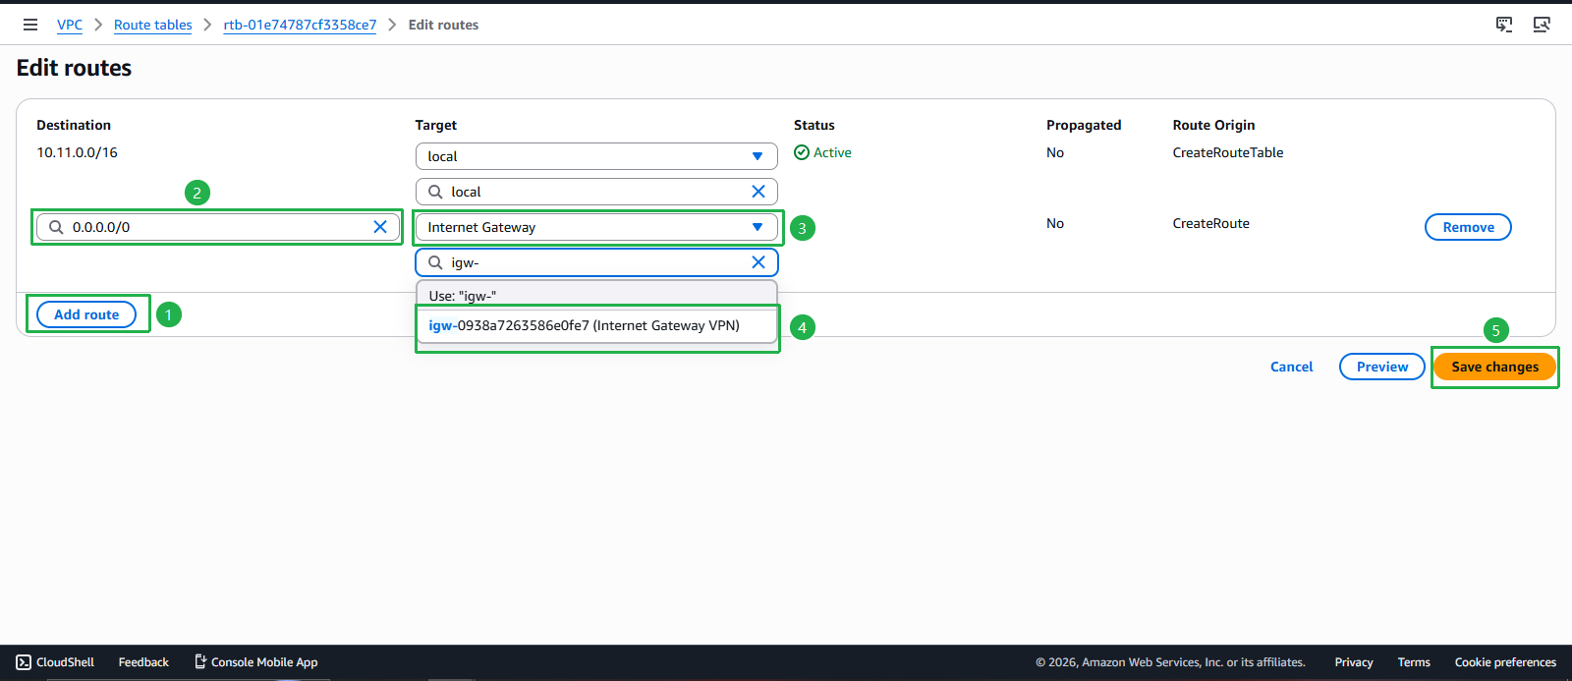Go to VPC breadcrumb
Viewport: 1572px width, 681px height.
[70, 25]
